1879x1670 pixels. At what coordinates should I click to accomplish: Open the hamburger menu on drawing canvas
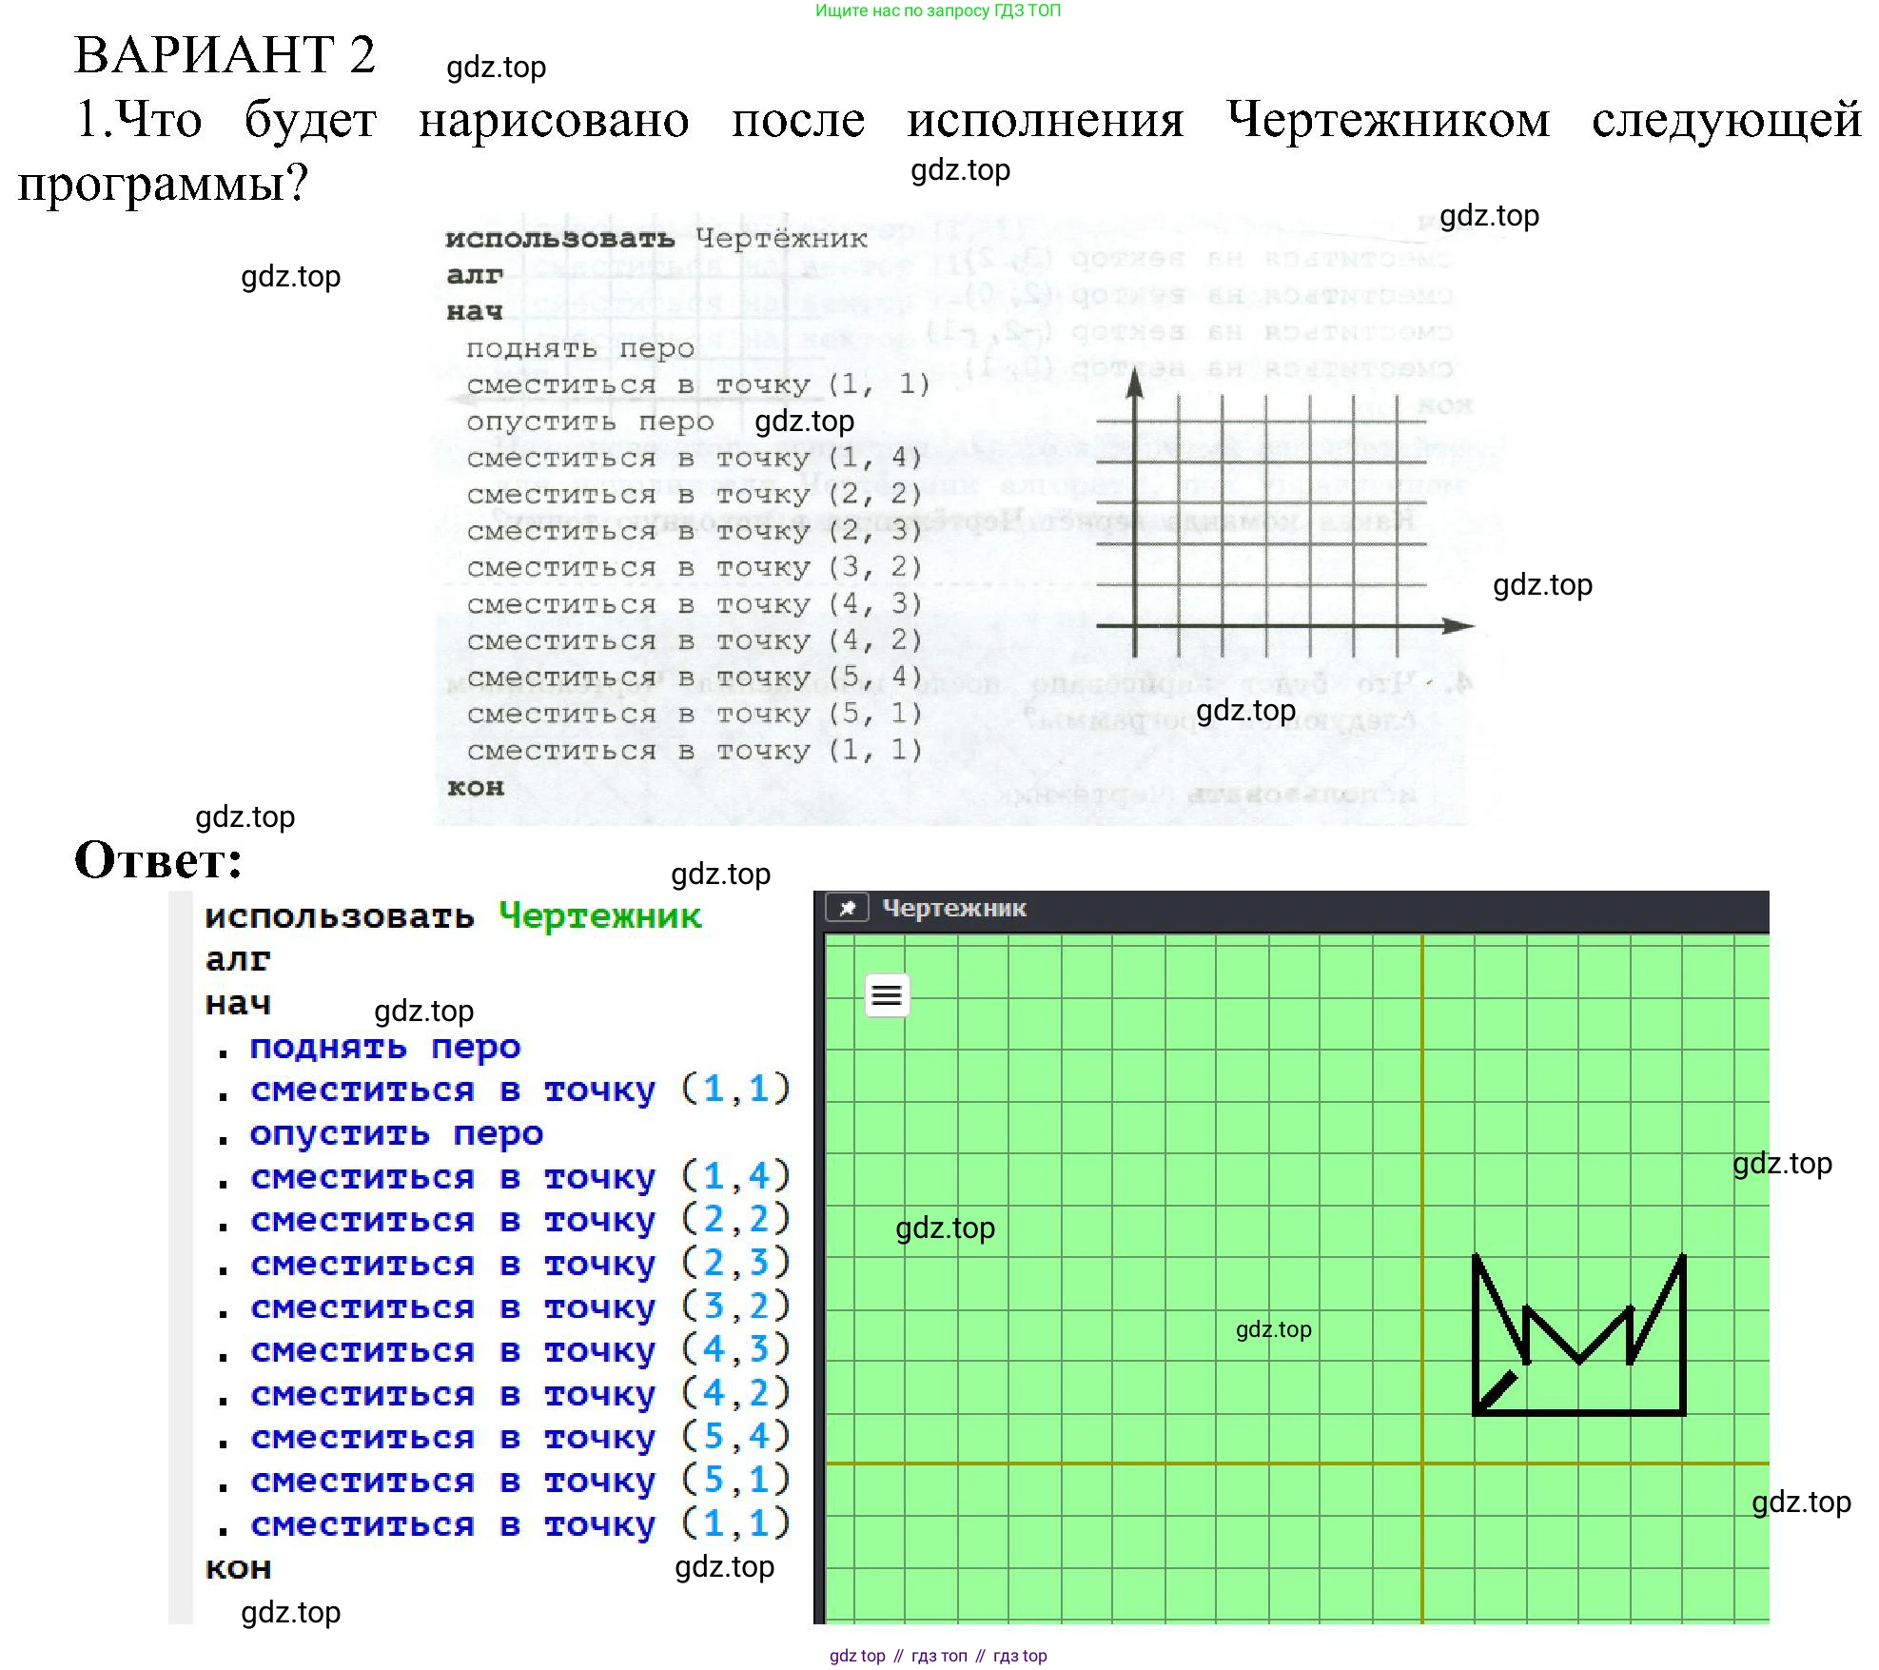tap(887, 995)
